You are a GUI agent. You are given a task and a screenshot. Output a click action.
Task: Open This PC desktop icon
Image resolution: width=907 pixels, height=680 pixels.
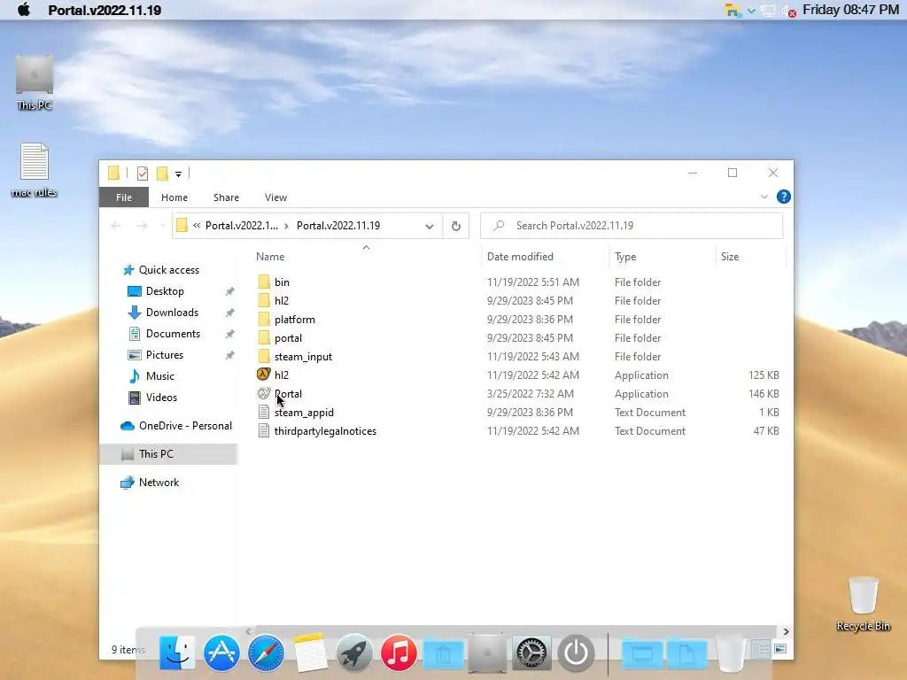tap(35, 82)
